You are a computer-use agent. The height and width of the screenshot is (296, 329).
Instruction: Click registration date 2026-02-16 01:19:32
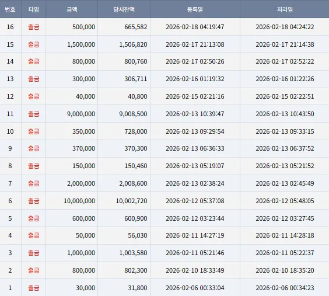pos(195,79)
